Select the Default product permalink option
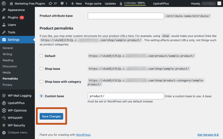The height and width of the screenshot is (139, 223). coord(41,56)
